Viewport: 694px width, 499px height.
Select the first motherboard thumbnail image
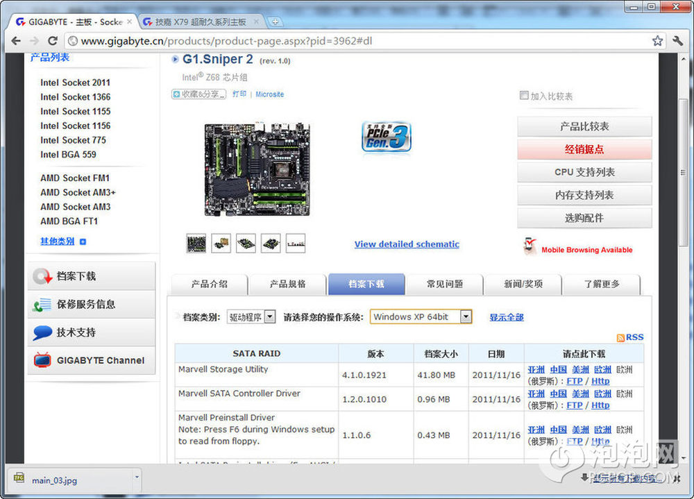pyautogui.click(x=196, y=243)
